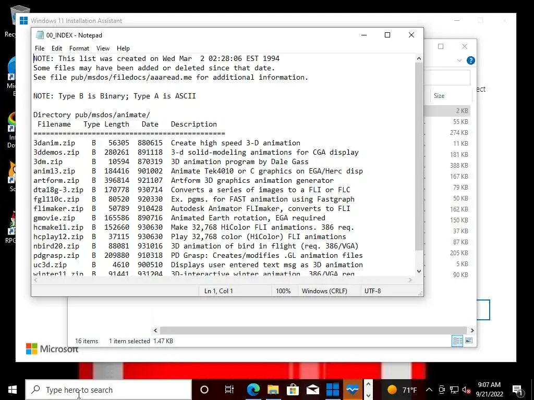
Task: Maximize the Explorer window behind Notepad
Action: click(441, 46)
